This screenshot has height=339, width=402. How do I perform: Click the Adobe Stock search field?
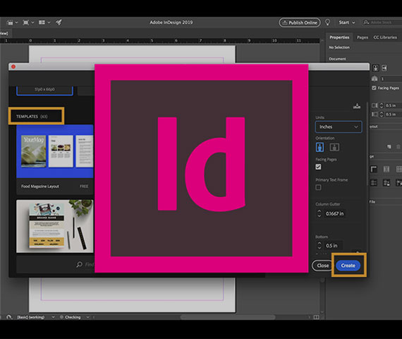[x=382, y=23]
